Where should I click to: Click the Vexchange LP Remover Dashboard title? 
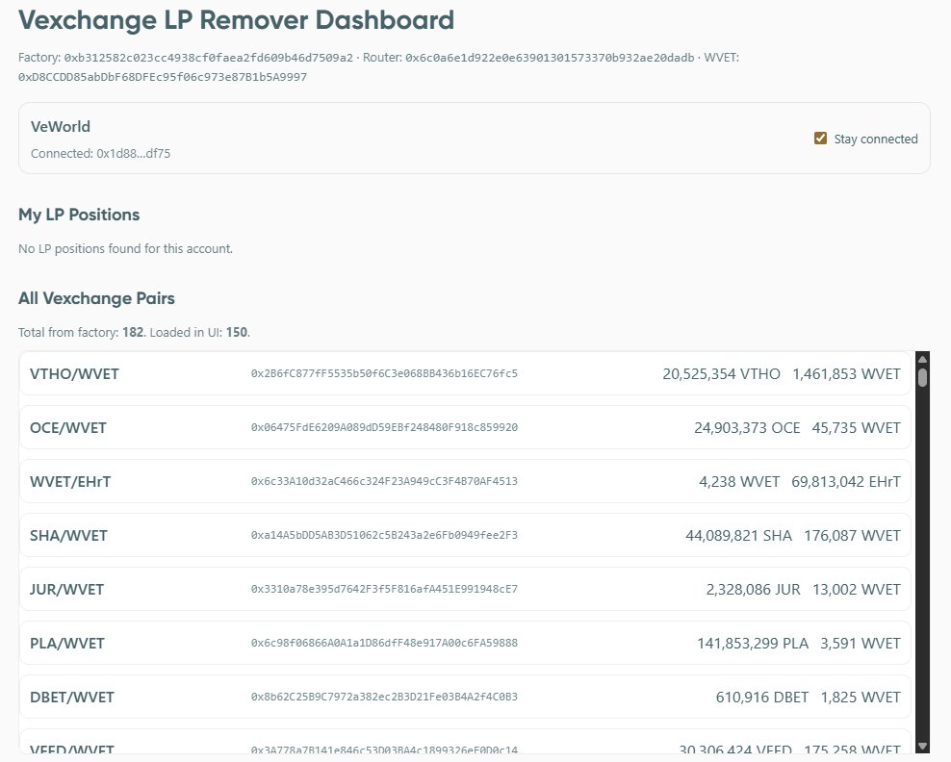point(236,20)
